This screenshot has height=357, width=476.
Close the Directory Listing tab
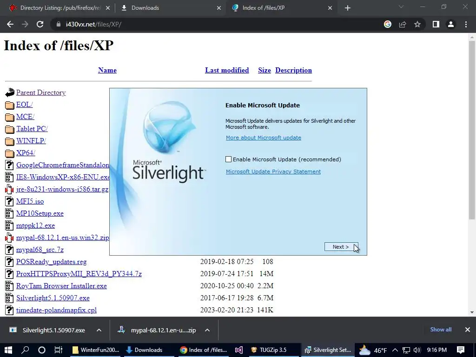tap(108, 8)
